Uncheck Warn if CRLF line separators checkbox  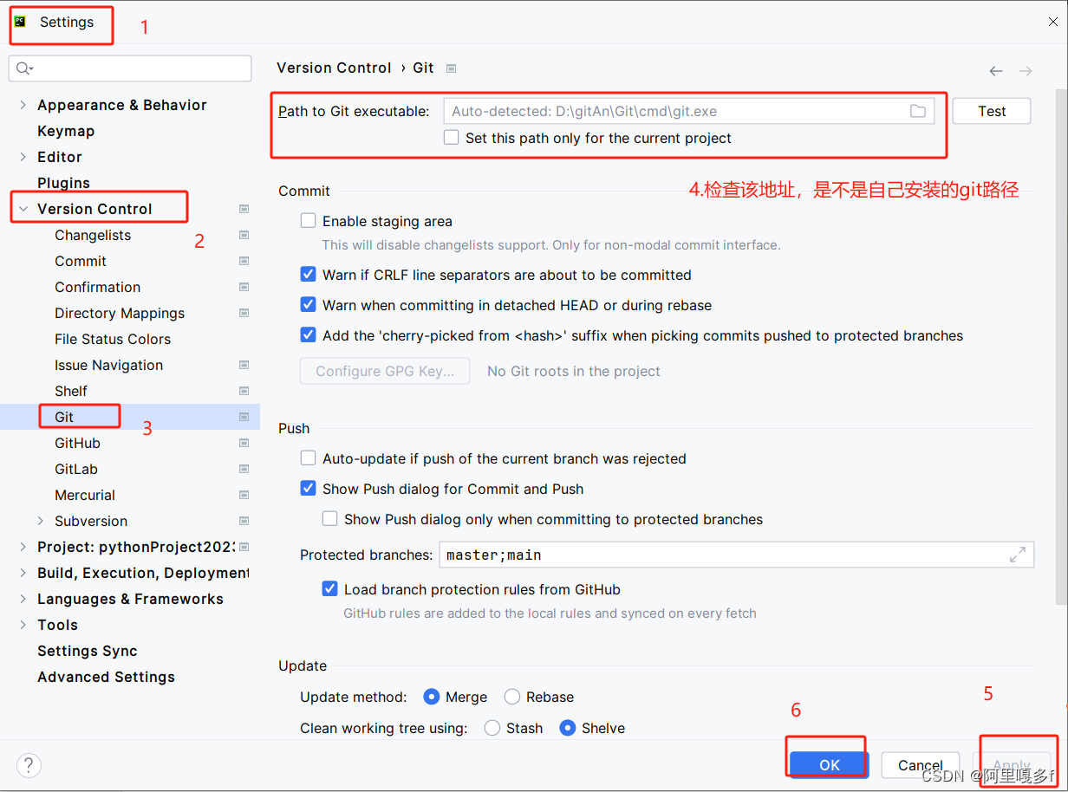coord(308,275)
